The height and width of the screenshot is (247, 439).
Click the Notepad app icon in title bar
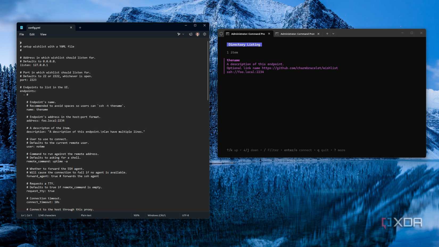(x=22, y=28)
